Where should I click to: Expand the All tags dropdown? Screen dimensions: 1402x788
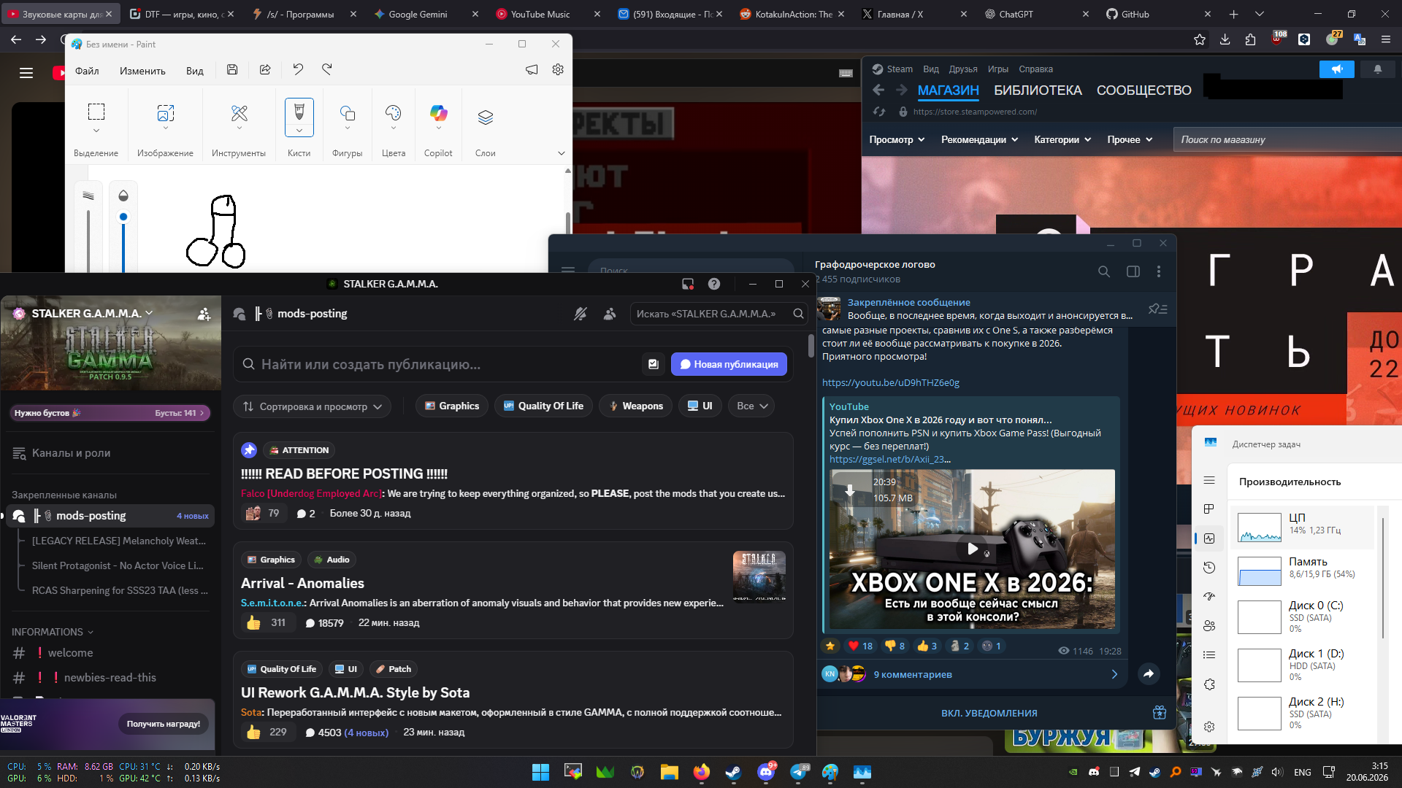pos(751,406)
